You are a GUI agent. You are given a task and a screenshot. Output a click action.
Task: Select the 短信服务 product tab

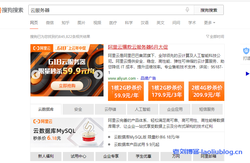click(x=207, y=109)
